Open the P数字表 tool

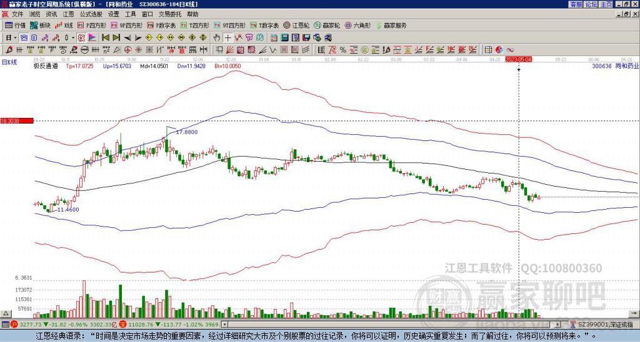tap(162, 25)
